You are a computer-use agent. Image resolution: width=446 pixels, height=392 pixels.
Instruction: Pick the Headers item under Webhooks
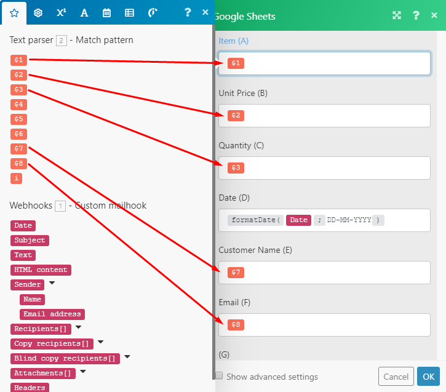tap(30, 388)
